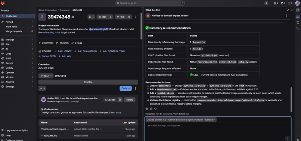301x141 pixels.
Task: Select the active Duo Chat icon in rail
Action: (x=298, y=17)
